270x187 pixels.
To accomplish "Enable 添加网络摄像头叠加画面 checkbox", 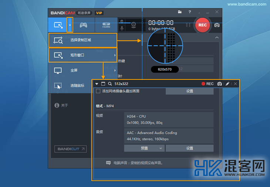I will (98, 91).
